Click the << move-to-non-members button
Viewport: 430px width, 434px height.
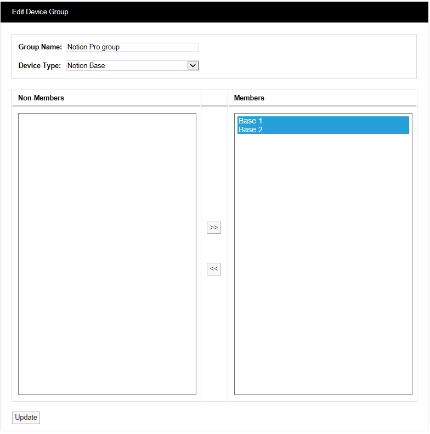[x=214, y=269]
